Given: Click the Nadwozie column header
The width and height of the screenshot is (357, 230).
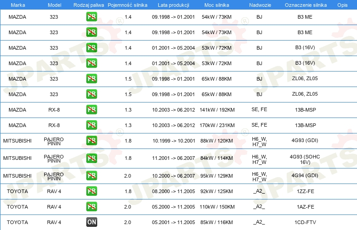Looking at the screenshot, I should [x=260, y=5].
